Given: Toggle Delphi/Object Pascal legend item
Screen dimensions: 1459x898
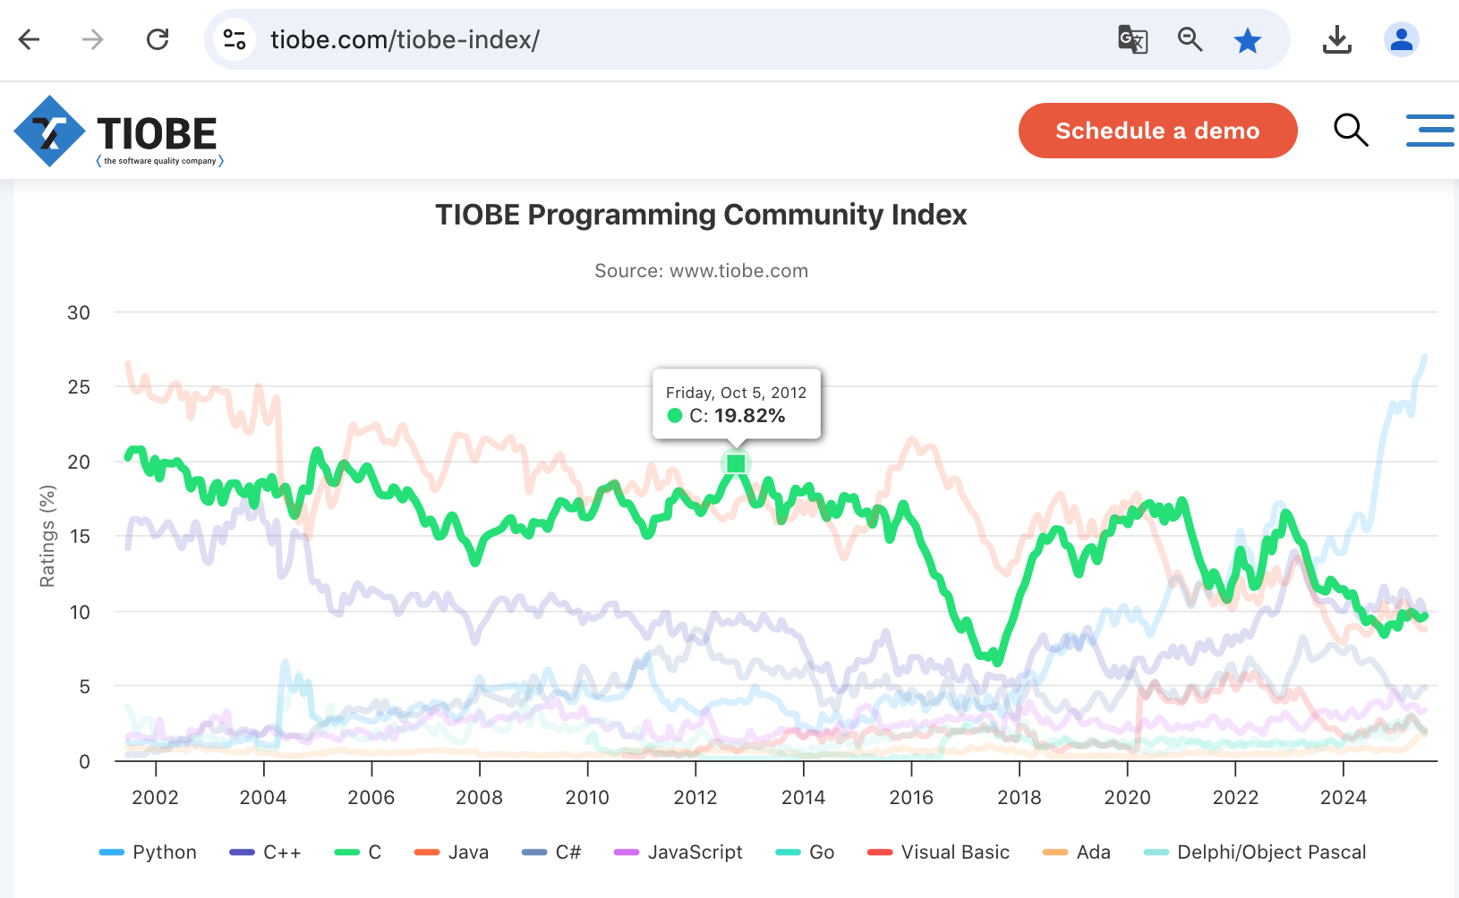Looking at the screenshot, I should (x=1255, y=852).
